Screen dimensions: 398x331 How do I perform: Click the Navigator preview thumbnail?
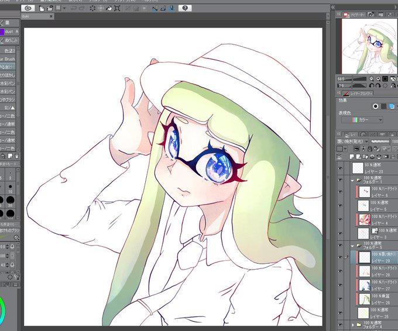pos(369,46)
